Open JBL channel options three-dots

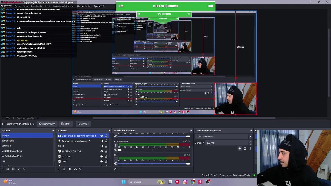116,159
